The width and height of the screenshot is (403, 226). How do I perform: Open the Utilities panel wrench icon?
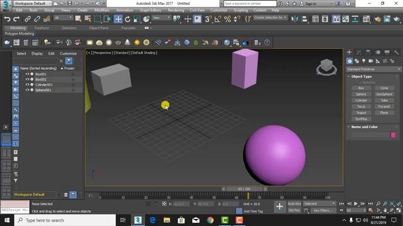pyautogui.click(x=396, y=52)
